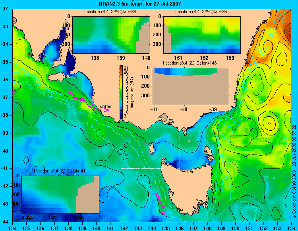Click the -32 latitude axis label

pyautogui.click(x=5, y=9)
